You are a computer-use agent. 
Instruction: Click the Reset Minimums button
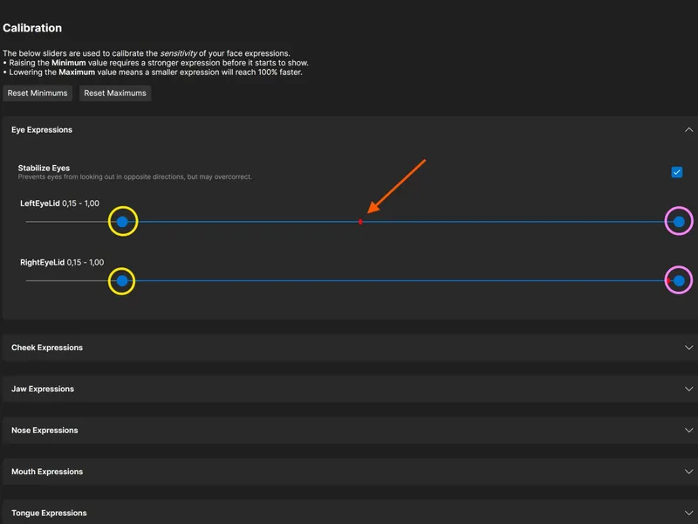coord(37,93)
